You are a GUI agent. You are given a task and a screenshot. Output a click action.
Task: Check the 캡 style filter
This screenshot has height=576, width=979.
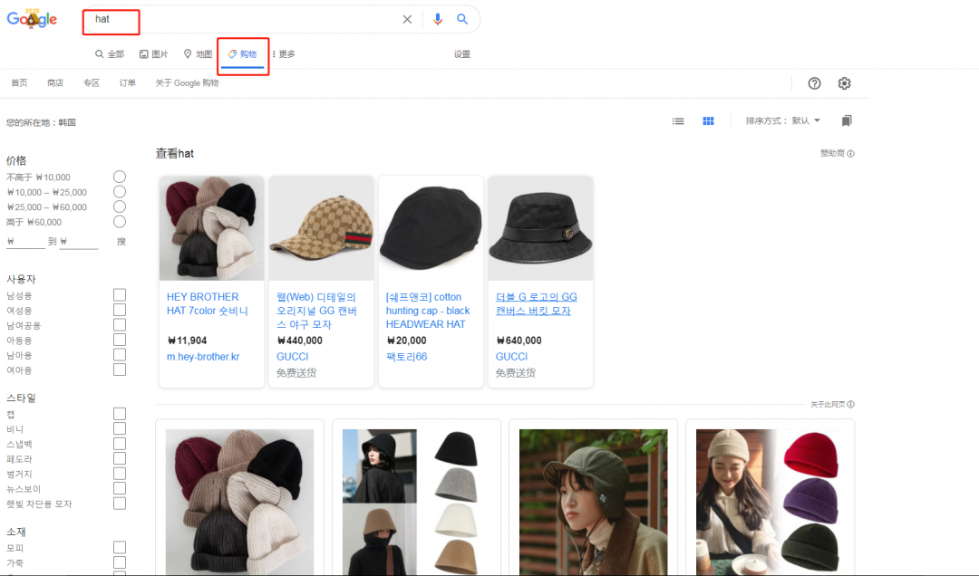[x=120, y=414]
